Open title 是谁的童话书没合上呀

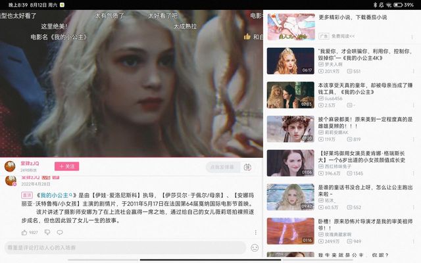point(365,191)
